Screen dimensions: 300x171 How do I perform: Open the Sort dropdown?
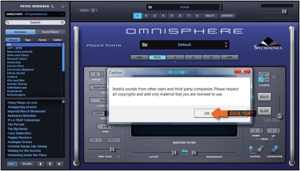pos(12,164)
